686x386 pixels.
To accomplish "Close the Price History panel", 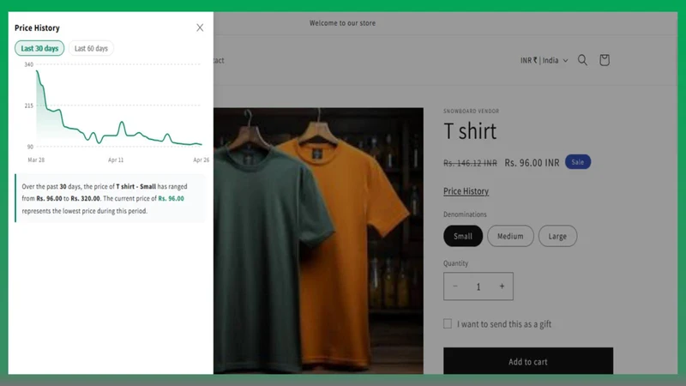I will (x=200, y=27).
